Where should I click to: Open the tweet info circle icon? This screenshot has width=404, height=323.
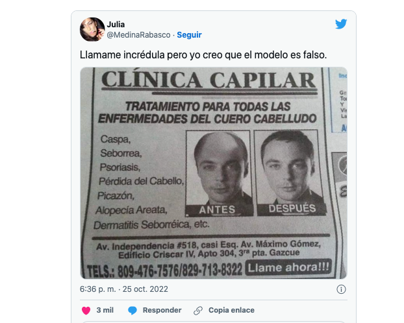tap(341, 289)
